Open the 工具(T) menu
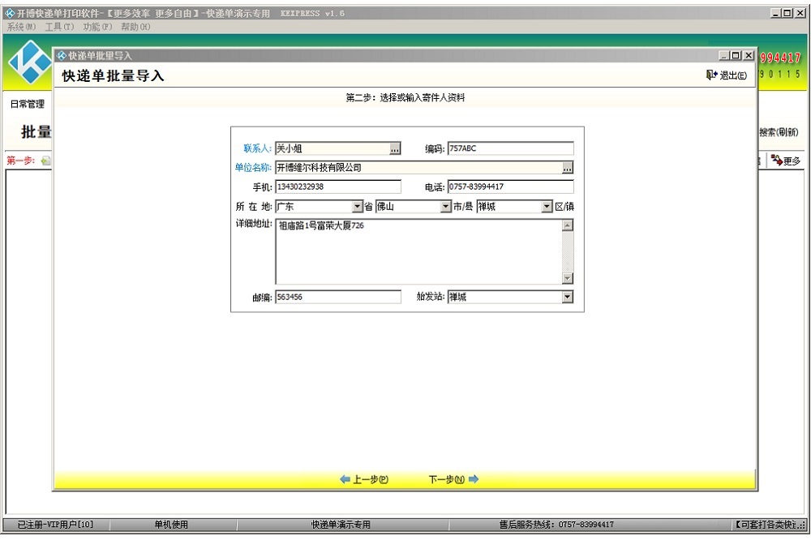811x540 pixels. click(59, 27)
